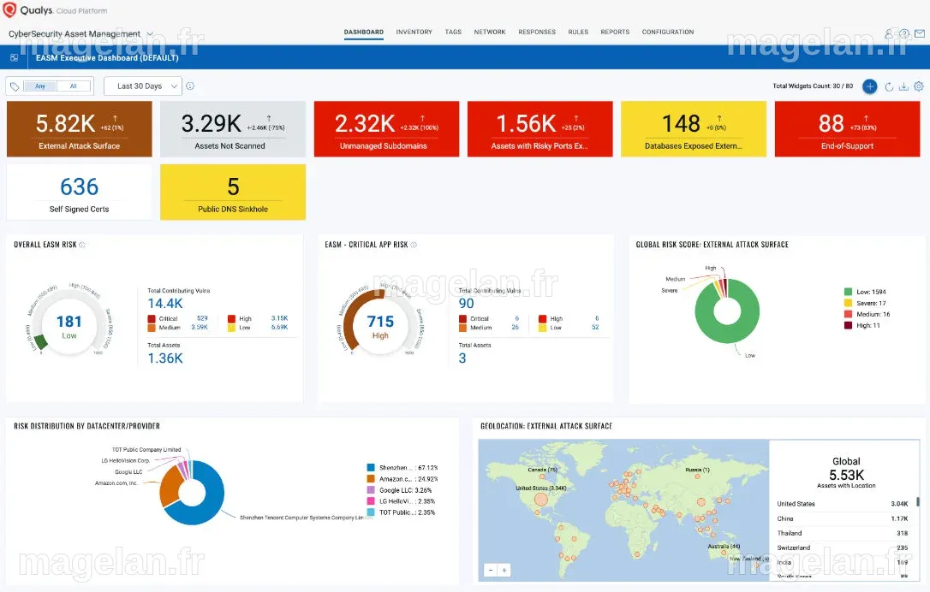Add a widget with the blue plus button
The height and width of the screenshot is (592, 930).
869,86
